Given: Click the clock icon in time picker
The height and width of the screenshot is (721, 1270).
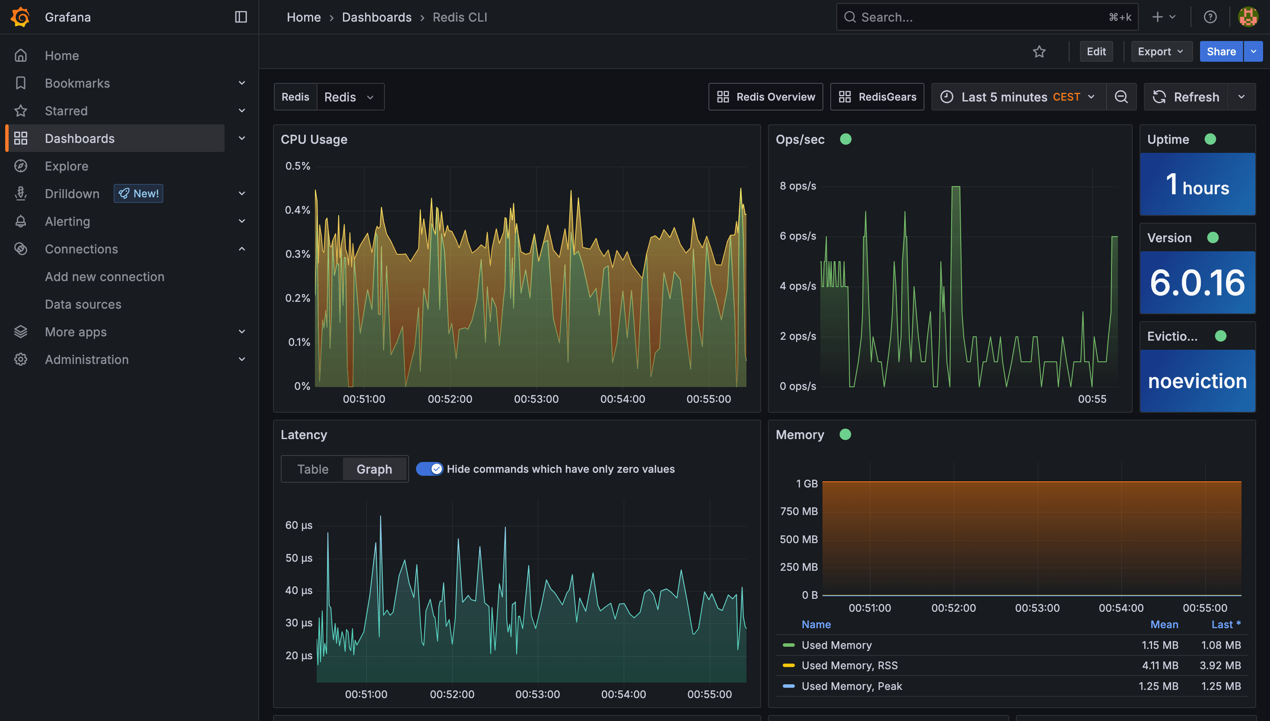Looking at the screenshot, I should click(x=946, y=97).
